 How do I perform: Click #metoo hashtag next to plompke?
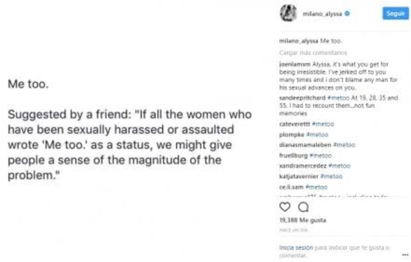(317, 135)
